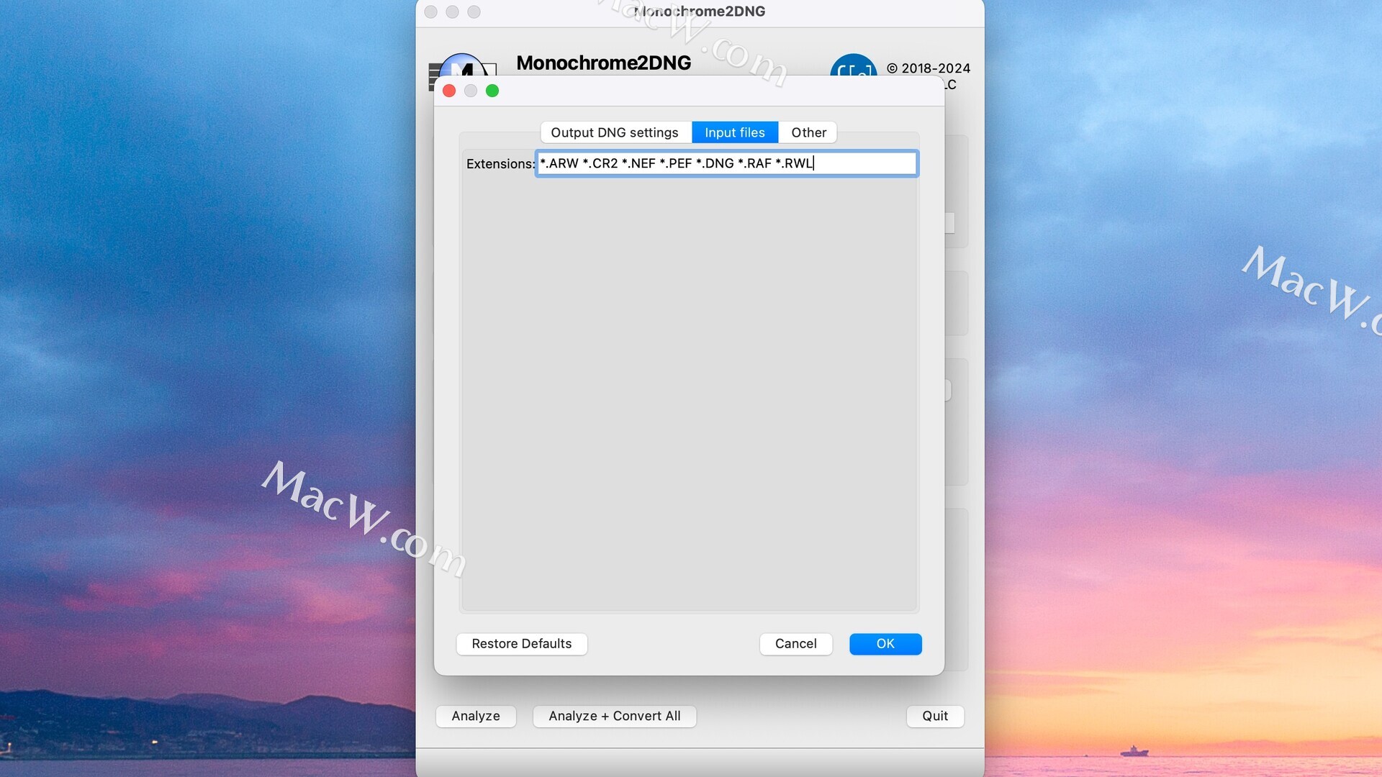Click the Restore Defaults button
Image resolution: width=1382 pixels, height=777 pixels.
coord(522,644)
